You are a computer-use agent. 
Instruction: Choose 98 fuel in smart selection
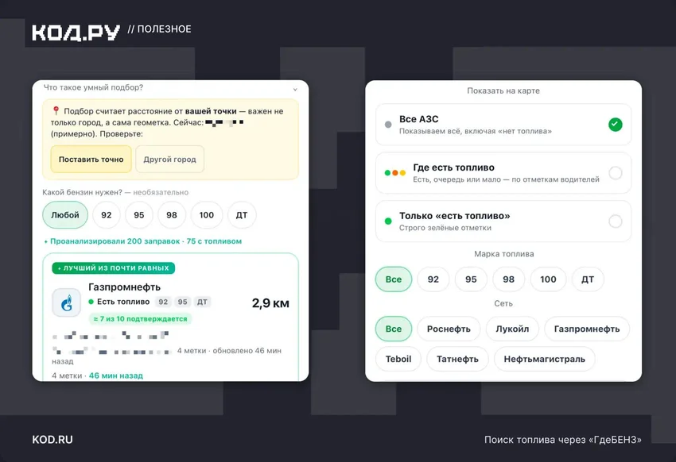pos(172,214)
